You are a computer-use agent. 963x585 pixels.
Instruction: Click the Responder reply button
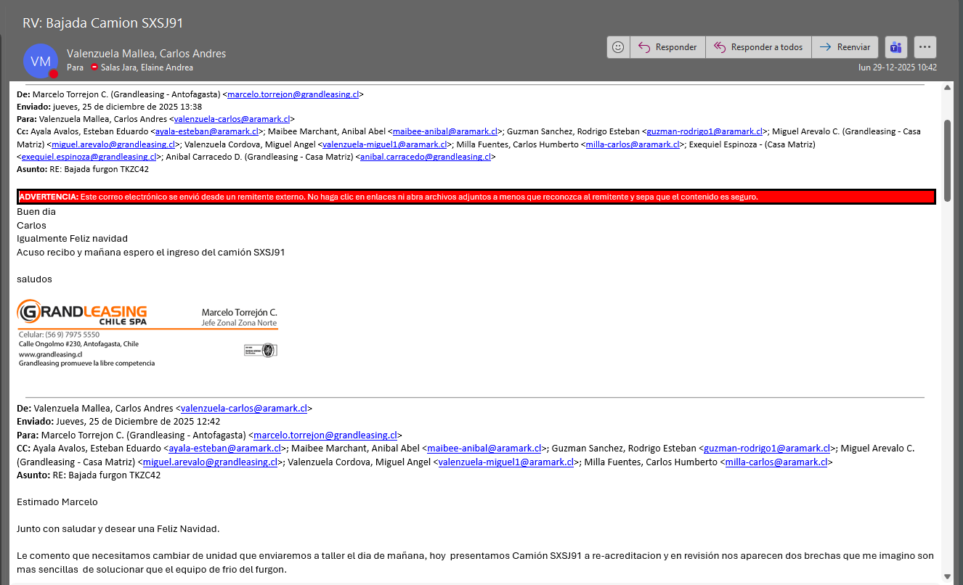point(667,47)
